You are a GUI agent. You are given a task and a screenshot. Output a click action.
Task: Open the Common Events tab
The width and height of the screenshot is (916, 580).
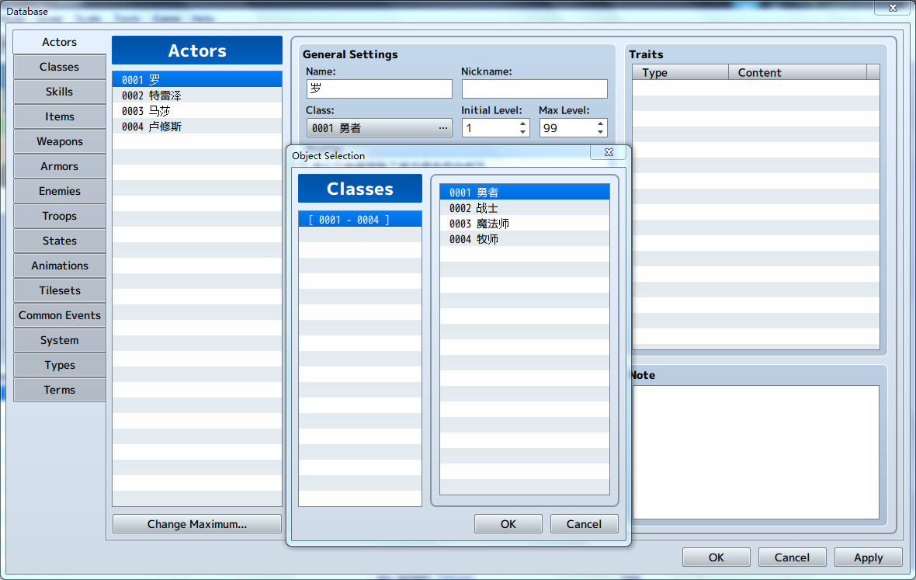coord(60,315)
